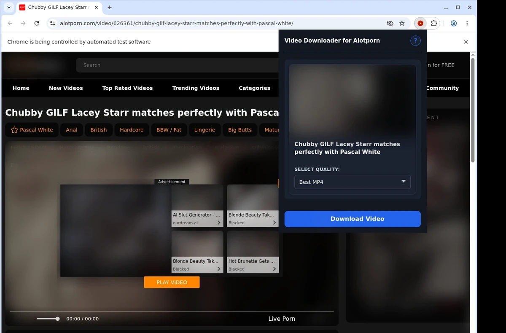
Task: Open the Live Porn link under player
Action: point(282,319)
